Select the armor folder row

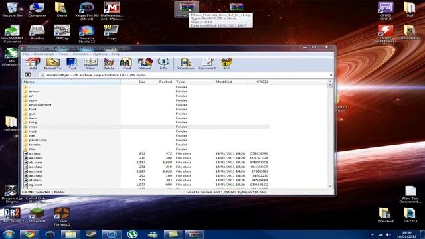pyautogui.click(x=146, y=92)
